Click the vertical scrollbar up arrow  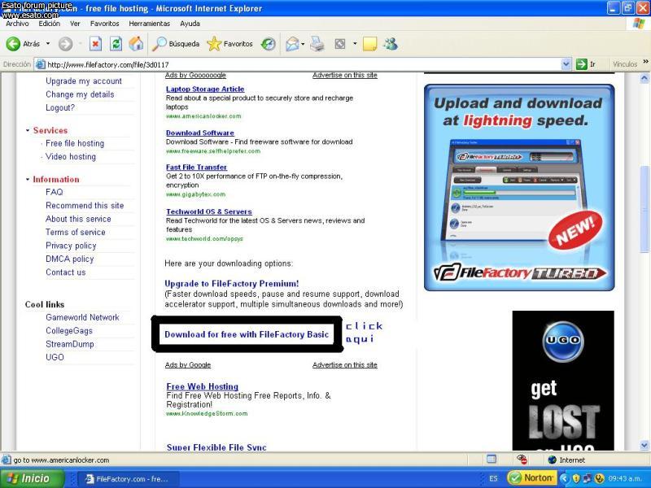pyautogui.click(x=644, y=77)
